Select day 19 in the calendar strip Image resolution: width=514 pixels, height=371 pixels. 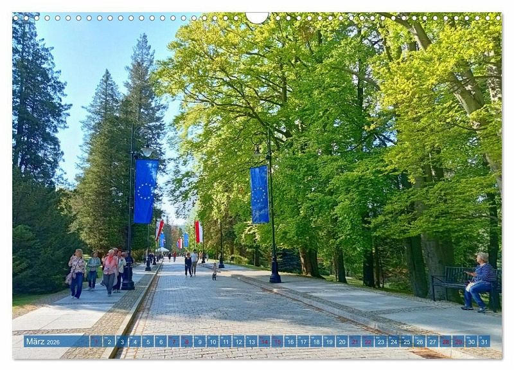pyautogui.click(x=329, y=341)
